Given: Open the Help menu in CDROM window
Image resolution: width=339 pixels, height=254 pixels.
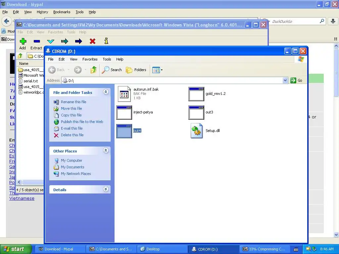Looking at the screenshot, I should pyautogui.click(x=120, y=59).
